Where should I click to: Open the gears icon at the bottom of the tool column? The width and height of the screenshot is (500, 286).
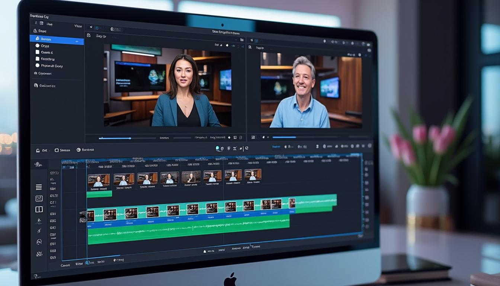pos(39,254)
